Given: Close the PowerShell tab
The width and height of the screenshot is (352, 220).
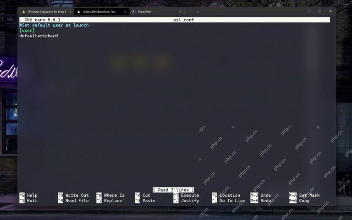Looking at the screenshot, I should pos(180,11).
